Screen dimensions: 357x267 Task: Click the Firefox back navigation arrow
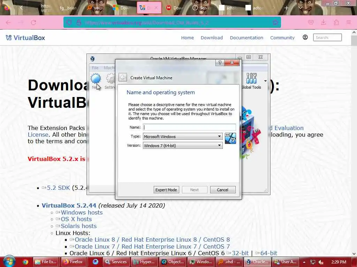[x=8, y=23]
